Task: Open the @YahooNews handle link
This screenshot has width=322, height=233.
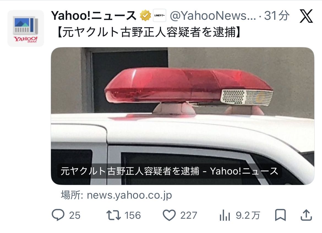Action: 213,16
